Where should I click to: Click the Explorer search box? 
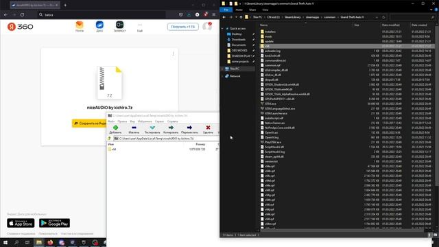tap(410, 17)
